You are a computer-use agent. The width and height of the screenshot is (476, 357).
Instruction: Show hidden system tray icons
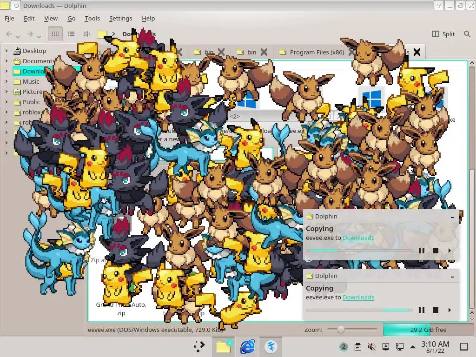click(413, 347)
